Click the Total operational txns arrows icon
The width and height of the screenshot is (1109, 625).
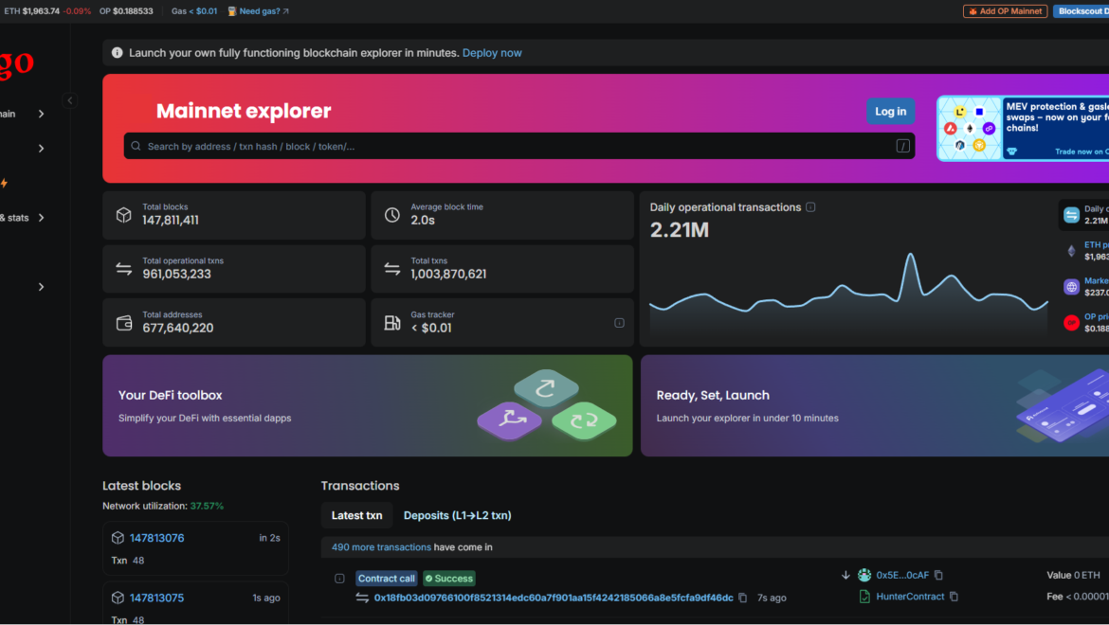(x=124, y=269)
